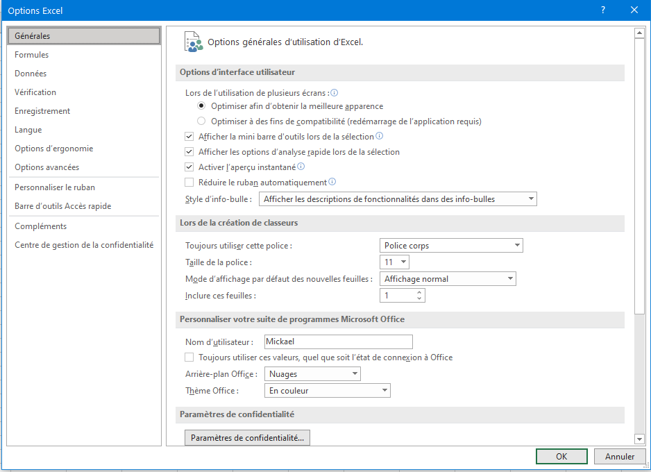The height and width of the screenshot is (472, 651).
Task: Click the Annuler button
Action: click(620, 456)
